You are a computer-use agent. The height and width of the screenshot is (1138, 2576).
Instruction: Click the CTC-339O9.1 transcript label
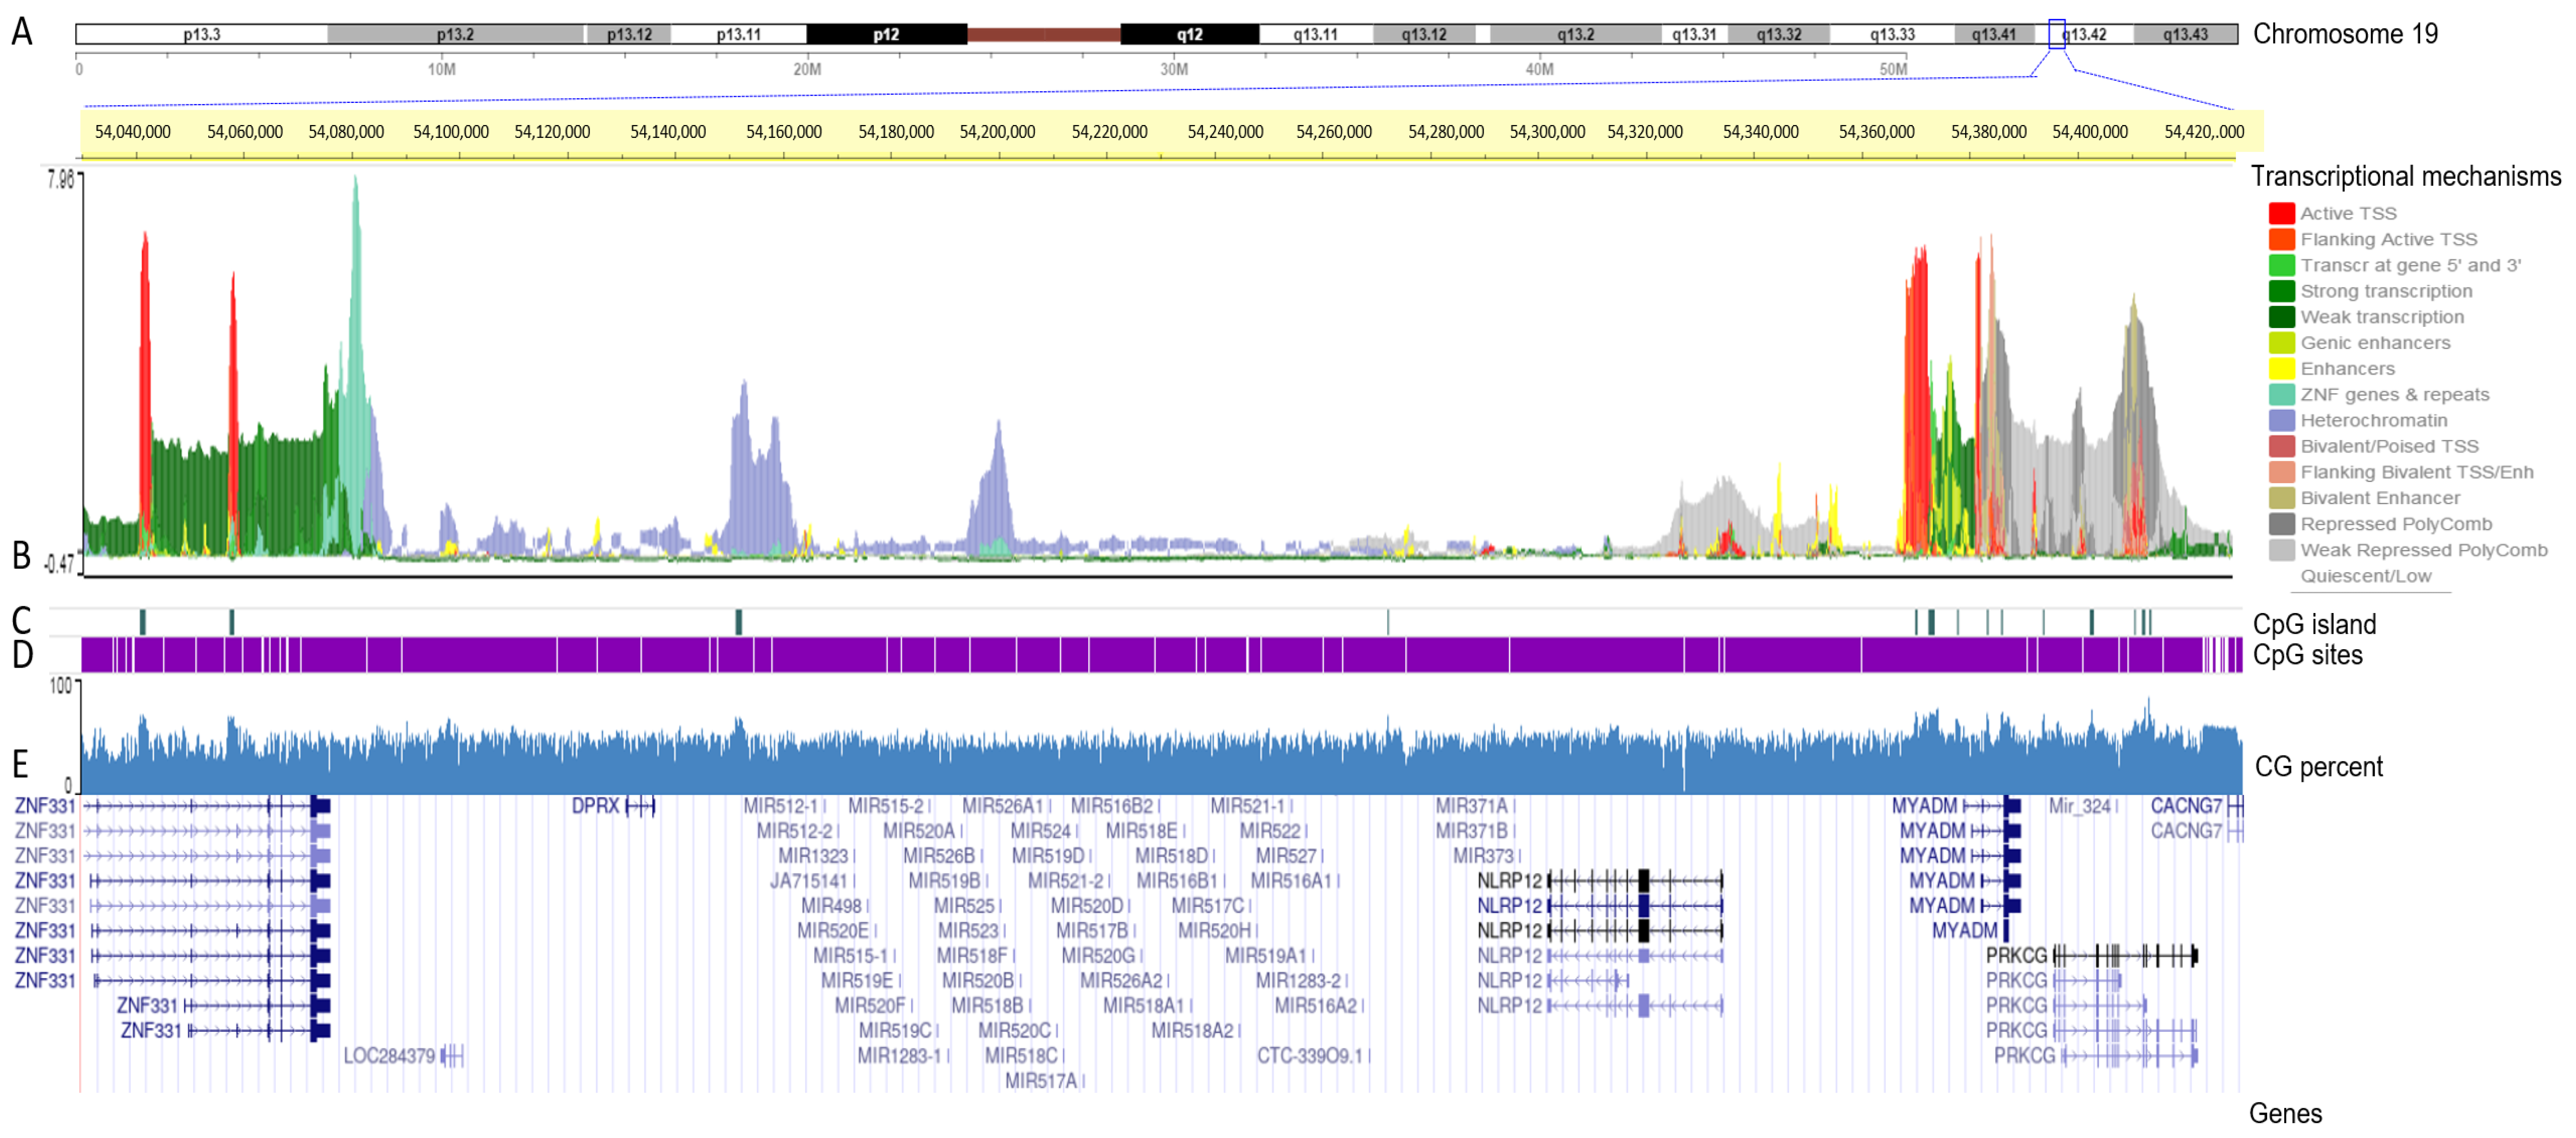pyautogui.click(x=1310, y=1056)
